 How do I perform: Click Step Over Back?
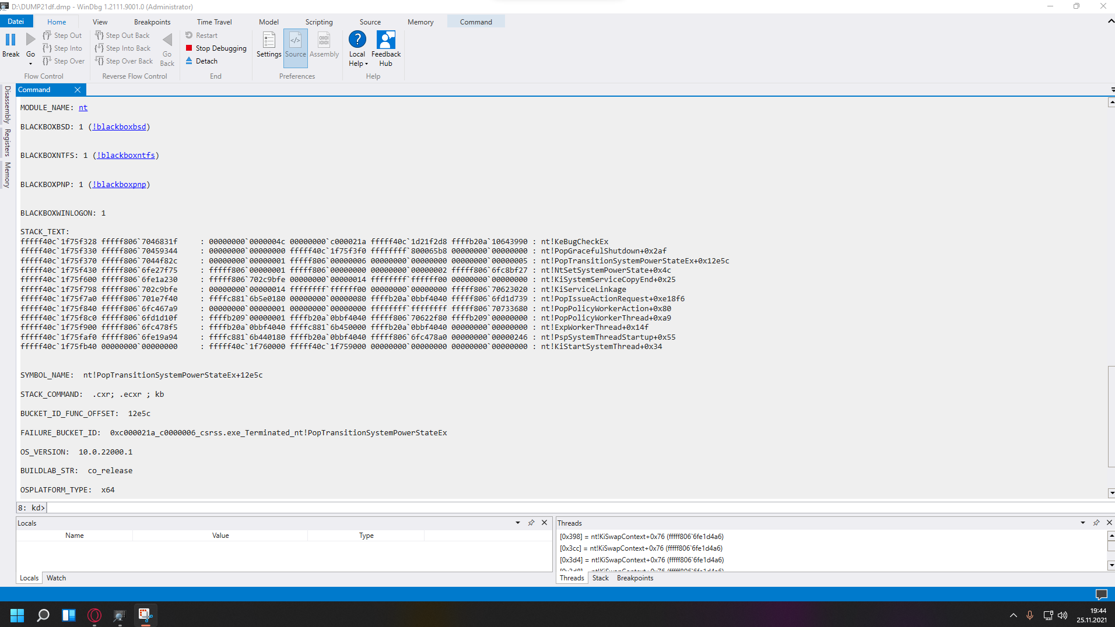tap(124, 61)
